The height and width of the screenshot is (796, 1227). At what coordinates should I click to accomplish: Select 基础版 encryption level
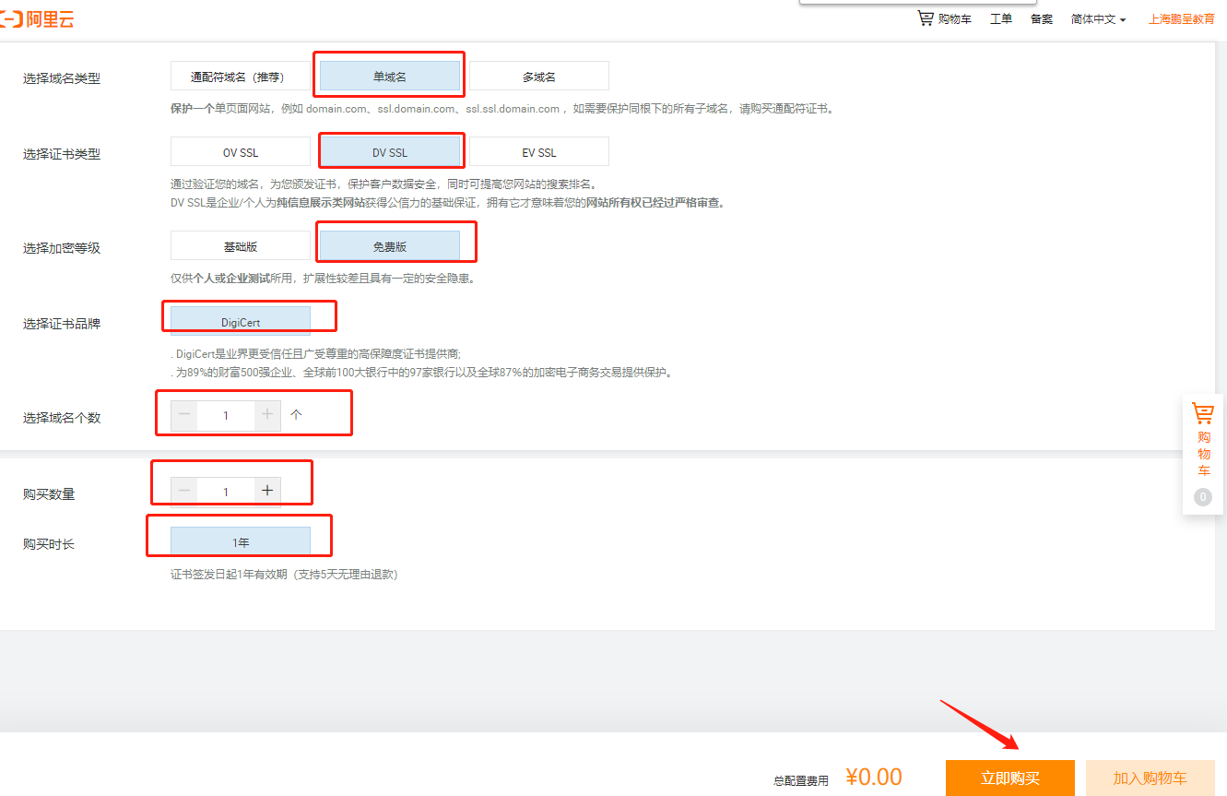[240, 246]
